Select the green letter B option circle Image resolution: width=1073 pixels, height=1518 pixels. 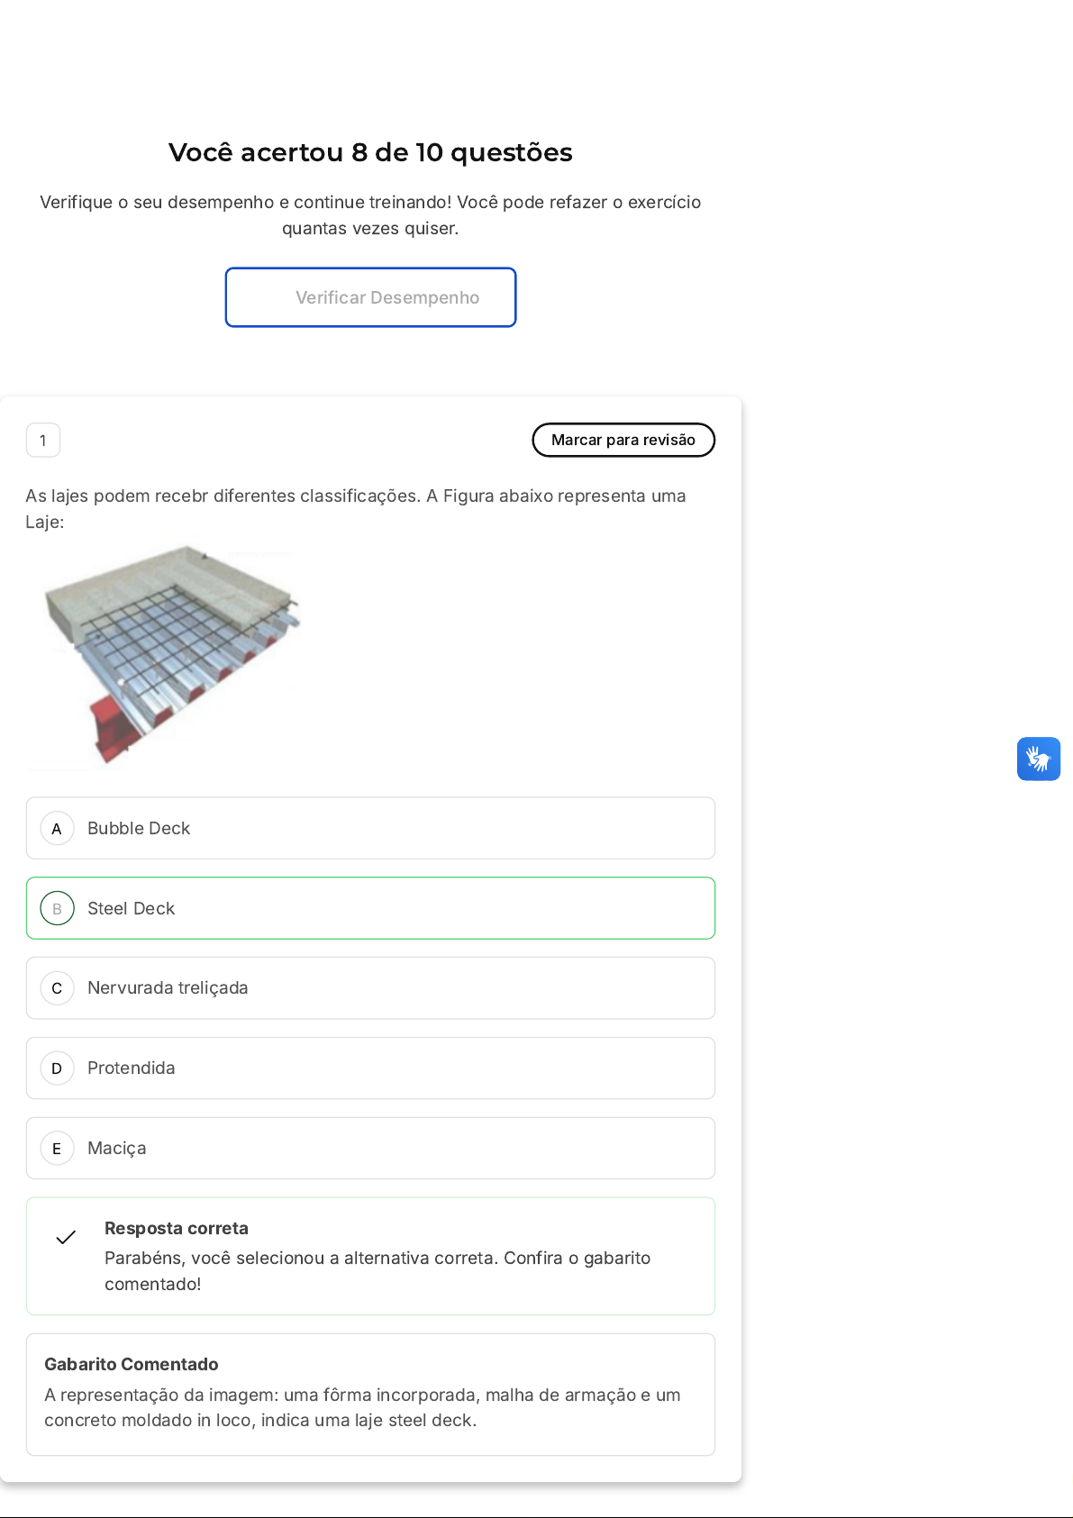coord(57,909)
